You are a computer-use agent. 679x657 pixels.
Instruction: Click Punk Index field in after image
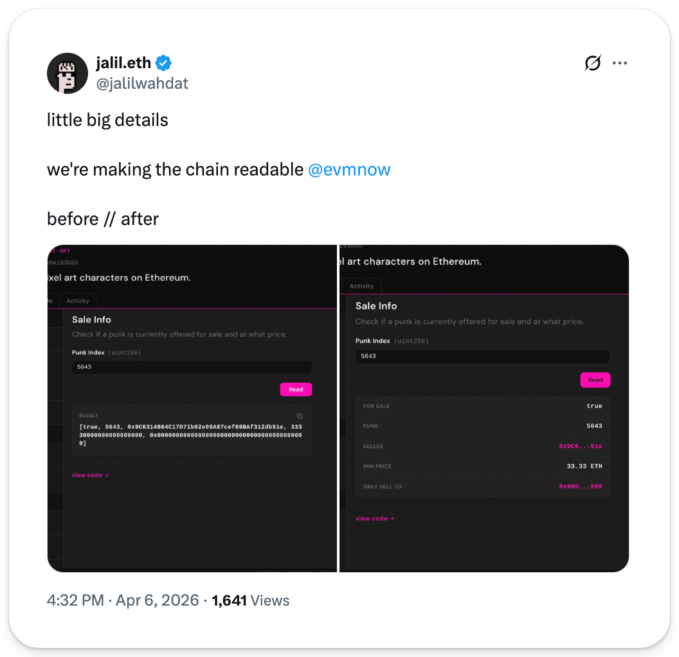coord(482,356)
